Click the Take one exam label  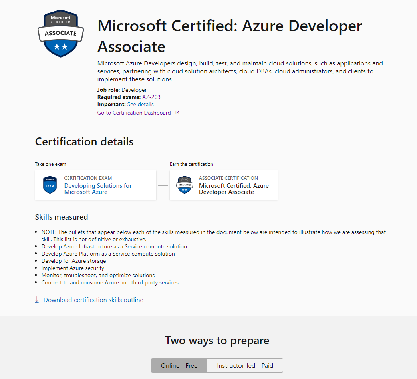pos(51,164)
